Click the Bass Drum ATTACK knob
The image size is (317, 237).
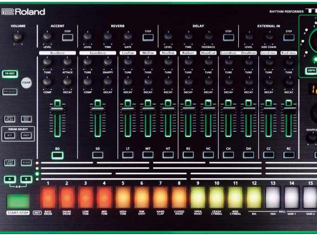pyautogui.click(x=67, y=63)
